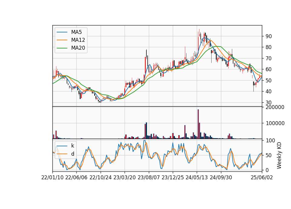Click the price axis value 30
This screenshot has height=209, width=291.
[x=269, y=103]
